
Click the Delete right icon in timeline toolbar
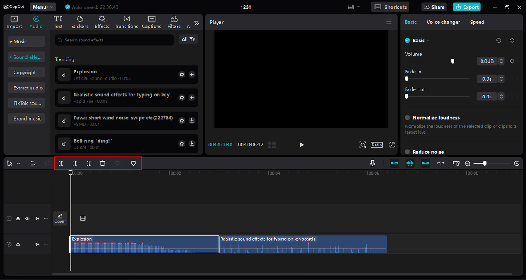(x=88, y=163)
